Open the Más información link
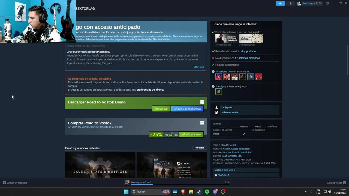Screen dimensions: 349x196 pyautogui.click(x=161, y=39)
